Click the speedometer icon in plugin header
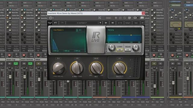 [x=135, y=18]
